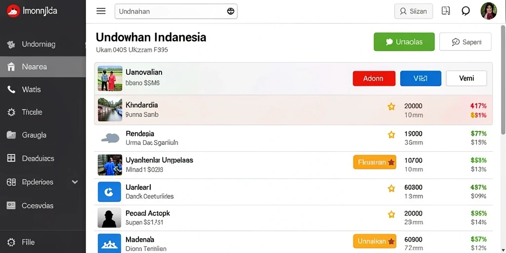Open the user profile avatar
506x253 pixels.
point(489,11)
